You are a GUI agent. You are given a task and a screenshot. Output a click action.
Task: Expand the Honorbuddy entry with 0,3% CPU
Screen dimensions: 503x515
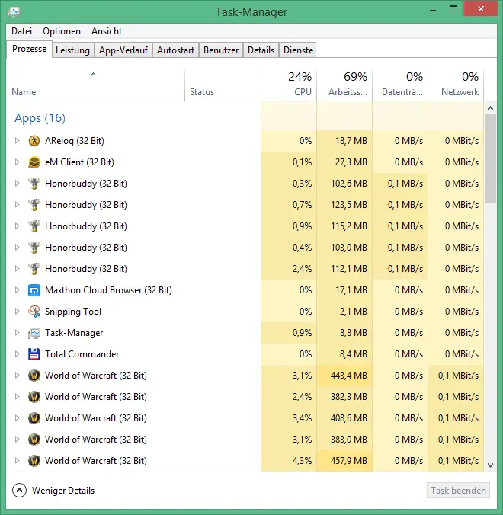point(17,184)
